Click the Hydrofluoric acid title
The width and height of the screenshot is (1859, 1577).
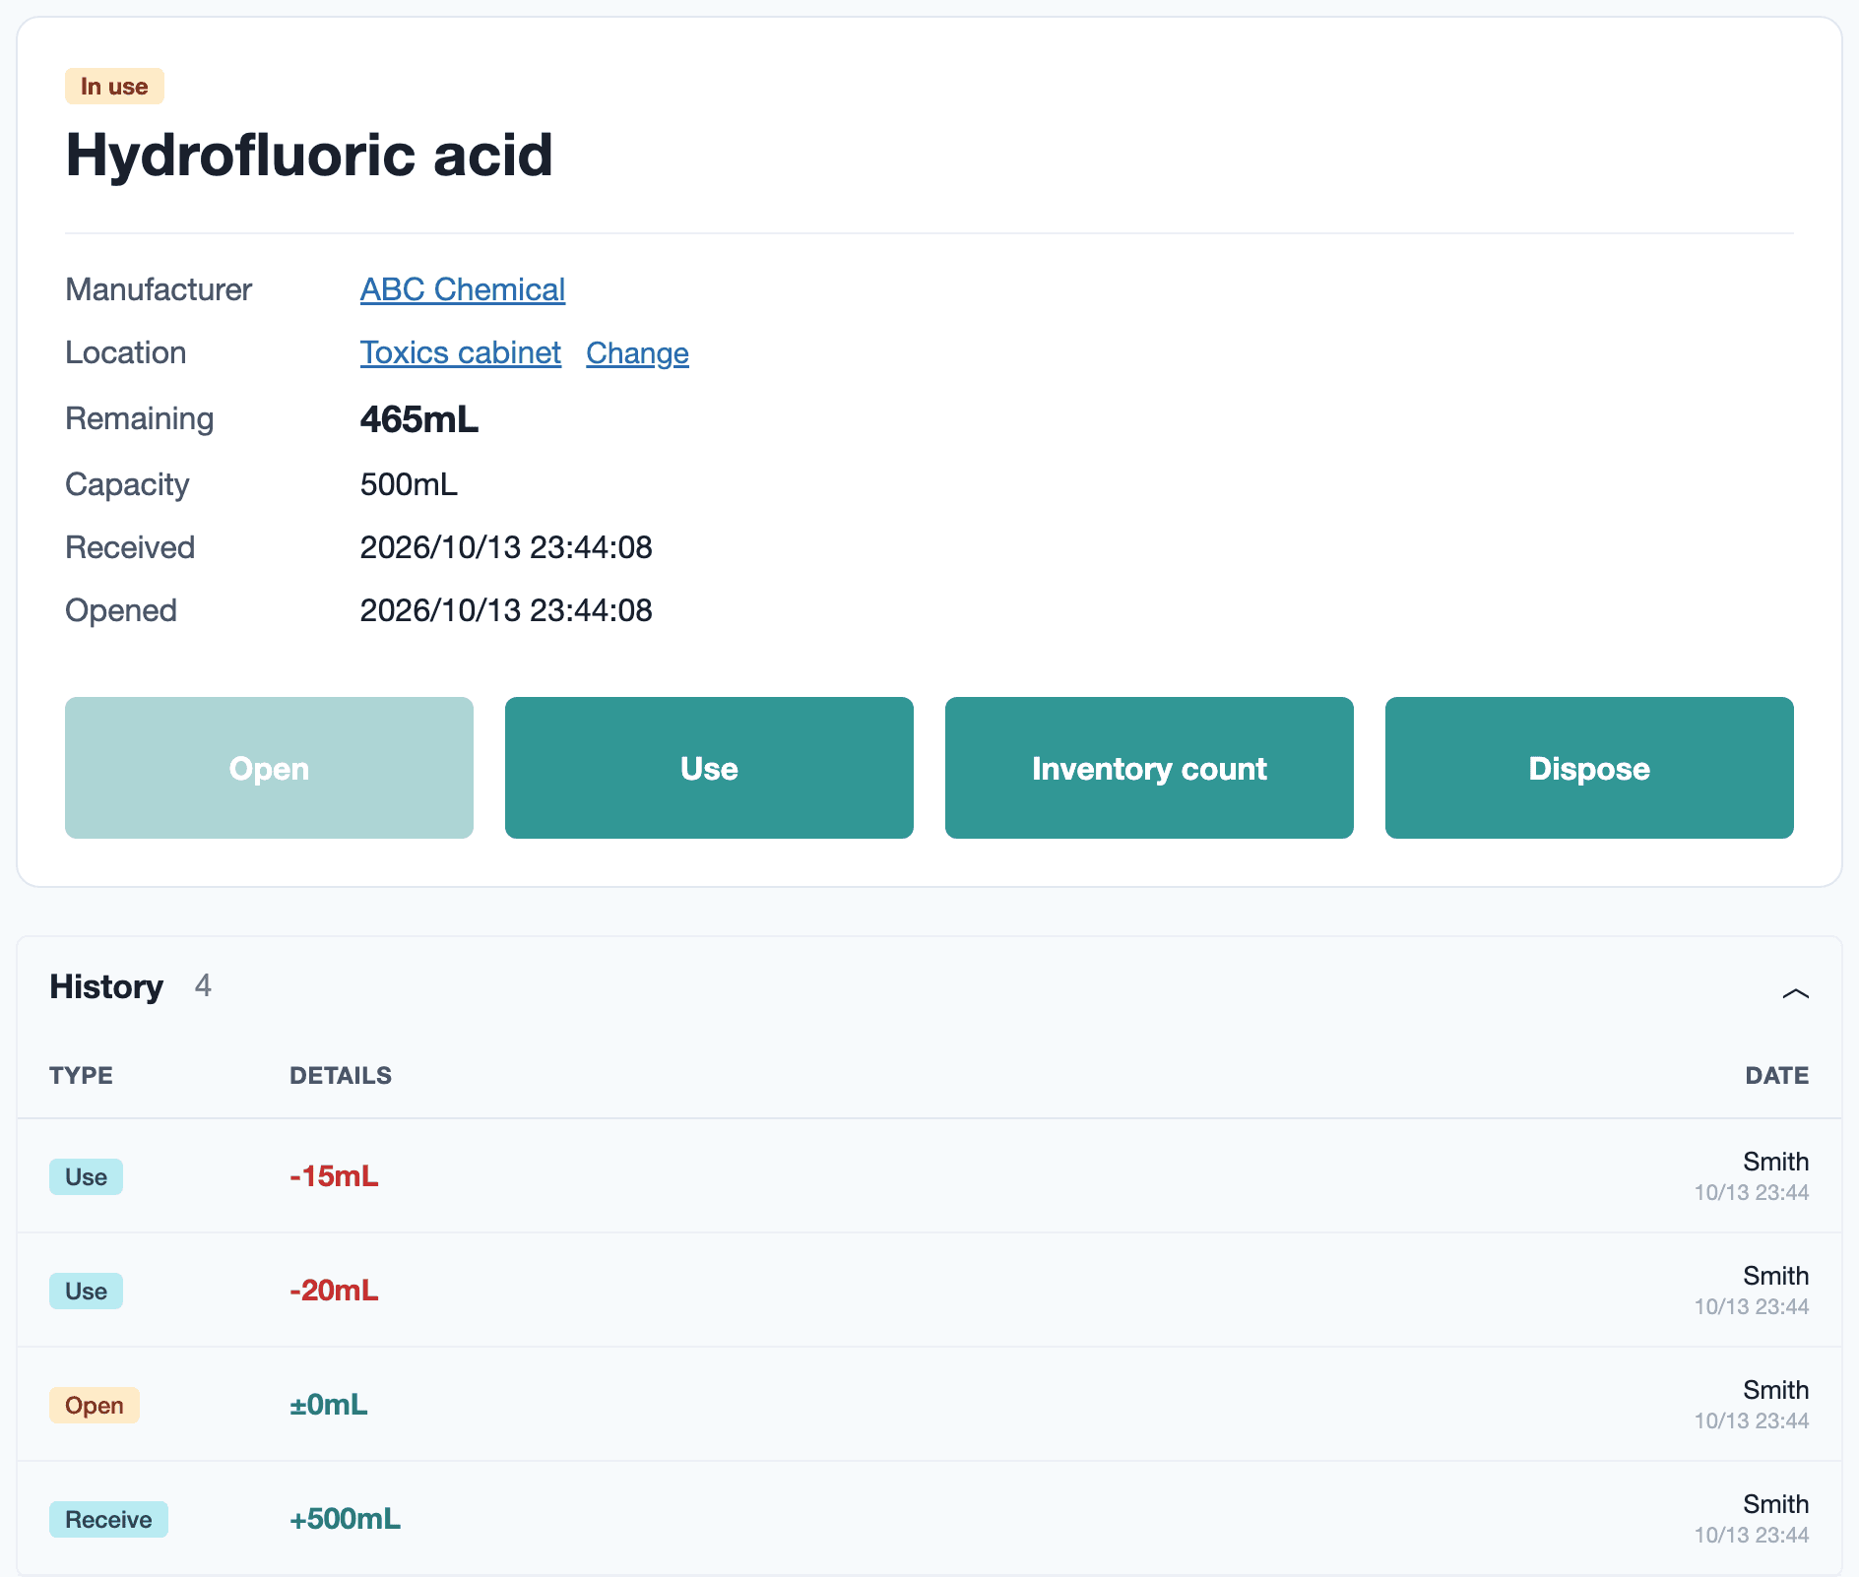coord(309,155)
